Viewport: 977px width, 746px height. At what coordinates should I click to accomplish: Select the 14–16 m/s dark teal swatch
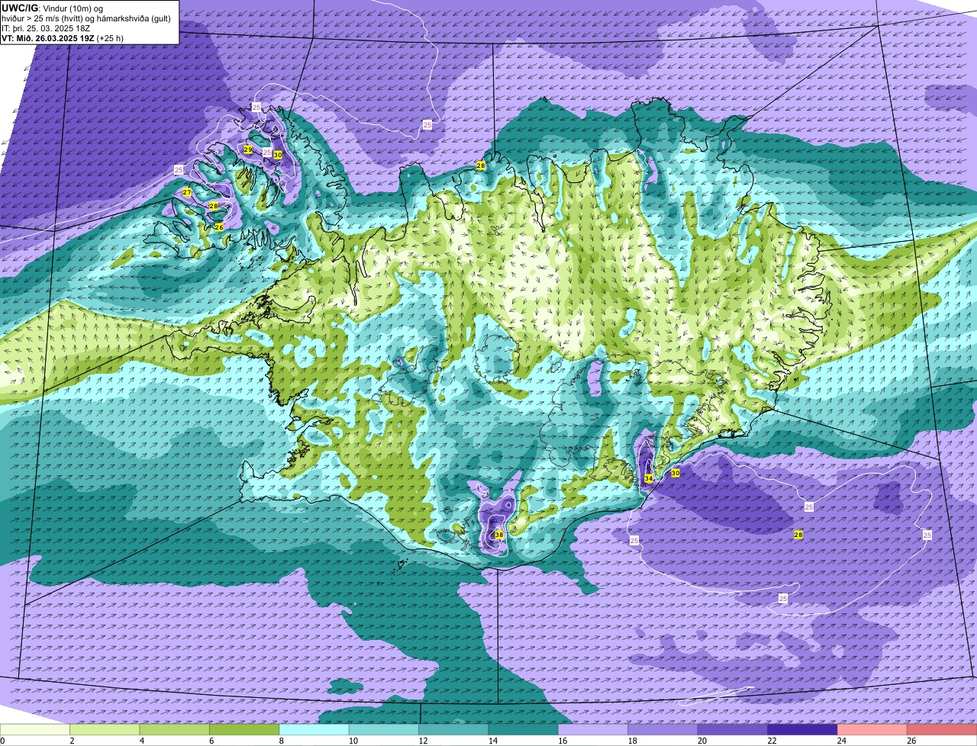(524, 729)
